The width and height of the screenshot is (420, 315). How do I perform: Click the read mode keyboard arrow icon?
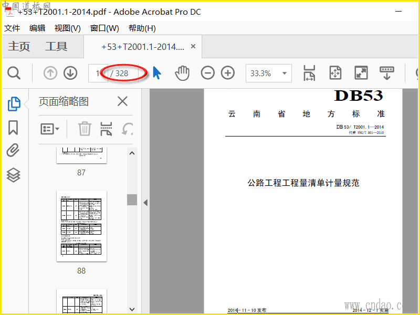[387, 73]
